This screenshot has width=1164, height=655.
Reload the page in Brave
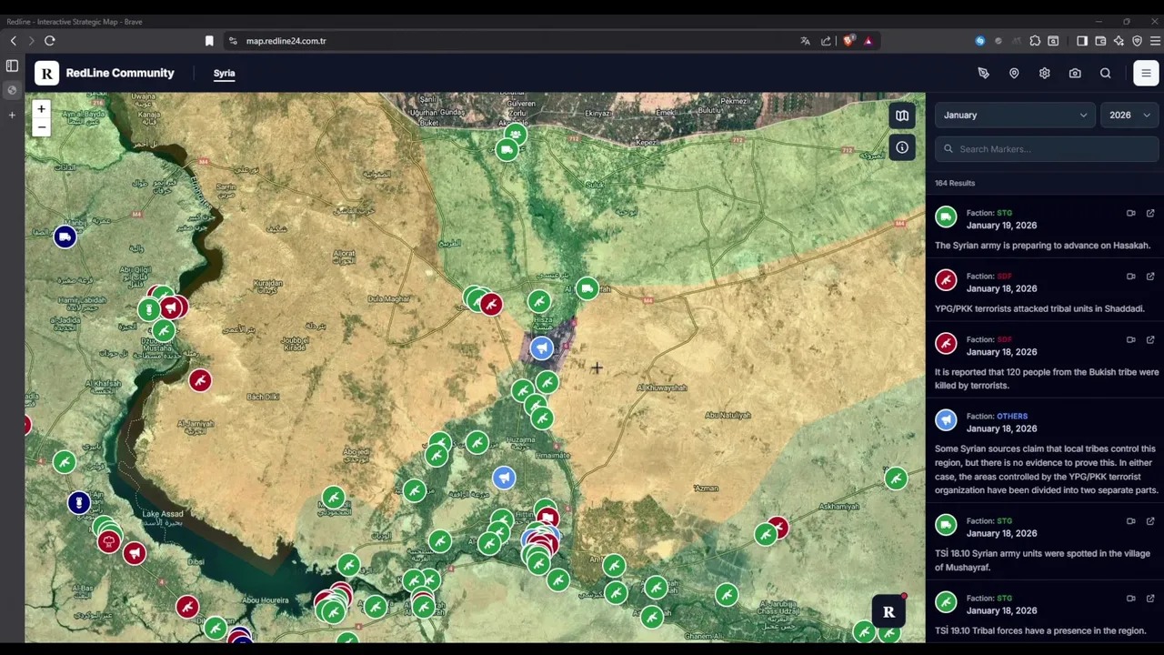pos(50,41)
